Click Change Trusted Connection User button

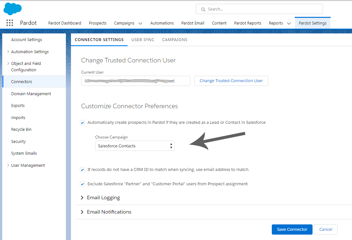click(x=231, y=81)
